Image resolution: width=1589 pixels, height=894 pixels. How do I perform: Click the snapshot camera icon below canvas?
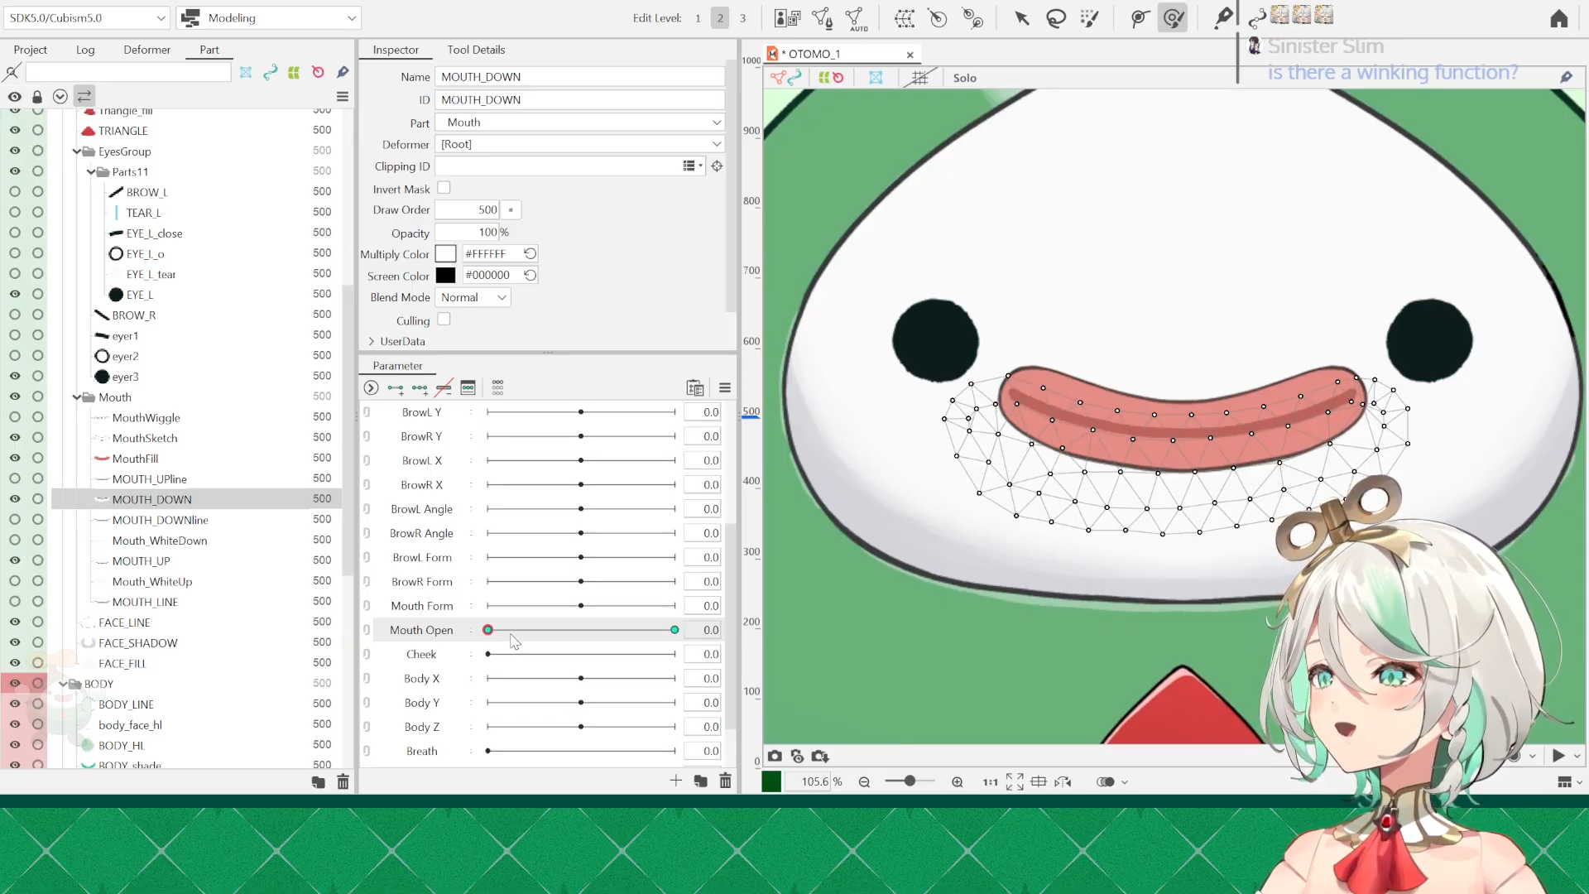pos(775,756)
